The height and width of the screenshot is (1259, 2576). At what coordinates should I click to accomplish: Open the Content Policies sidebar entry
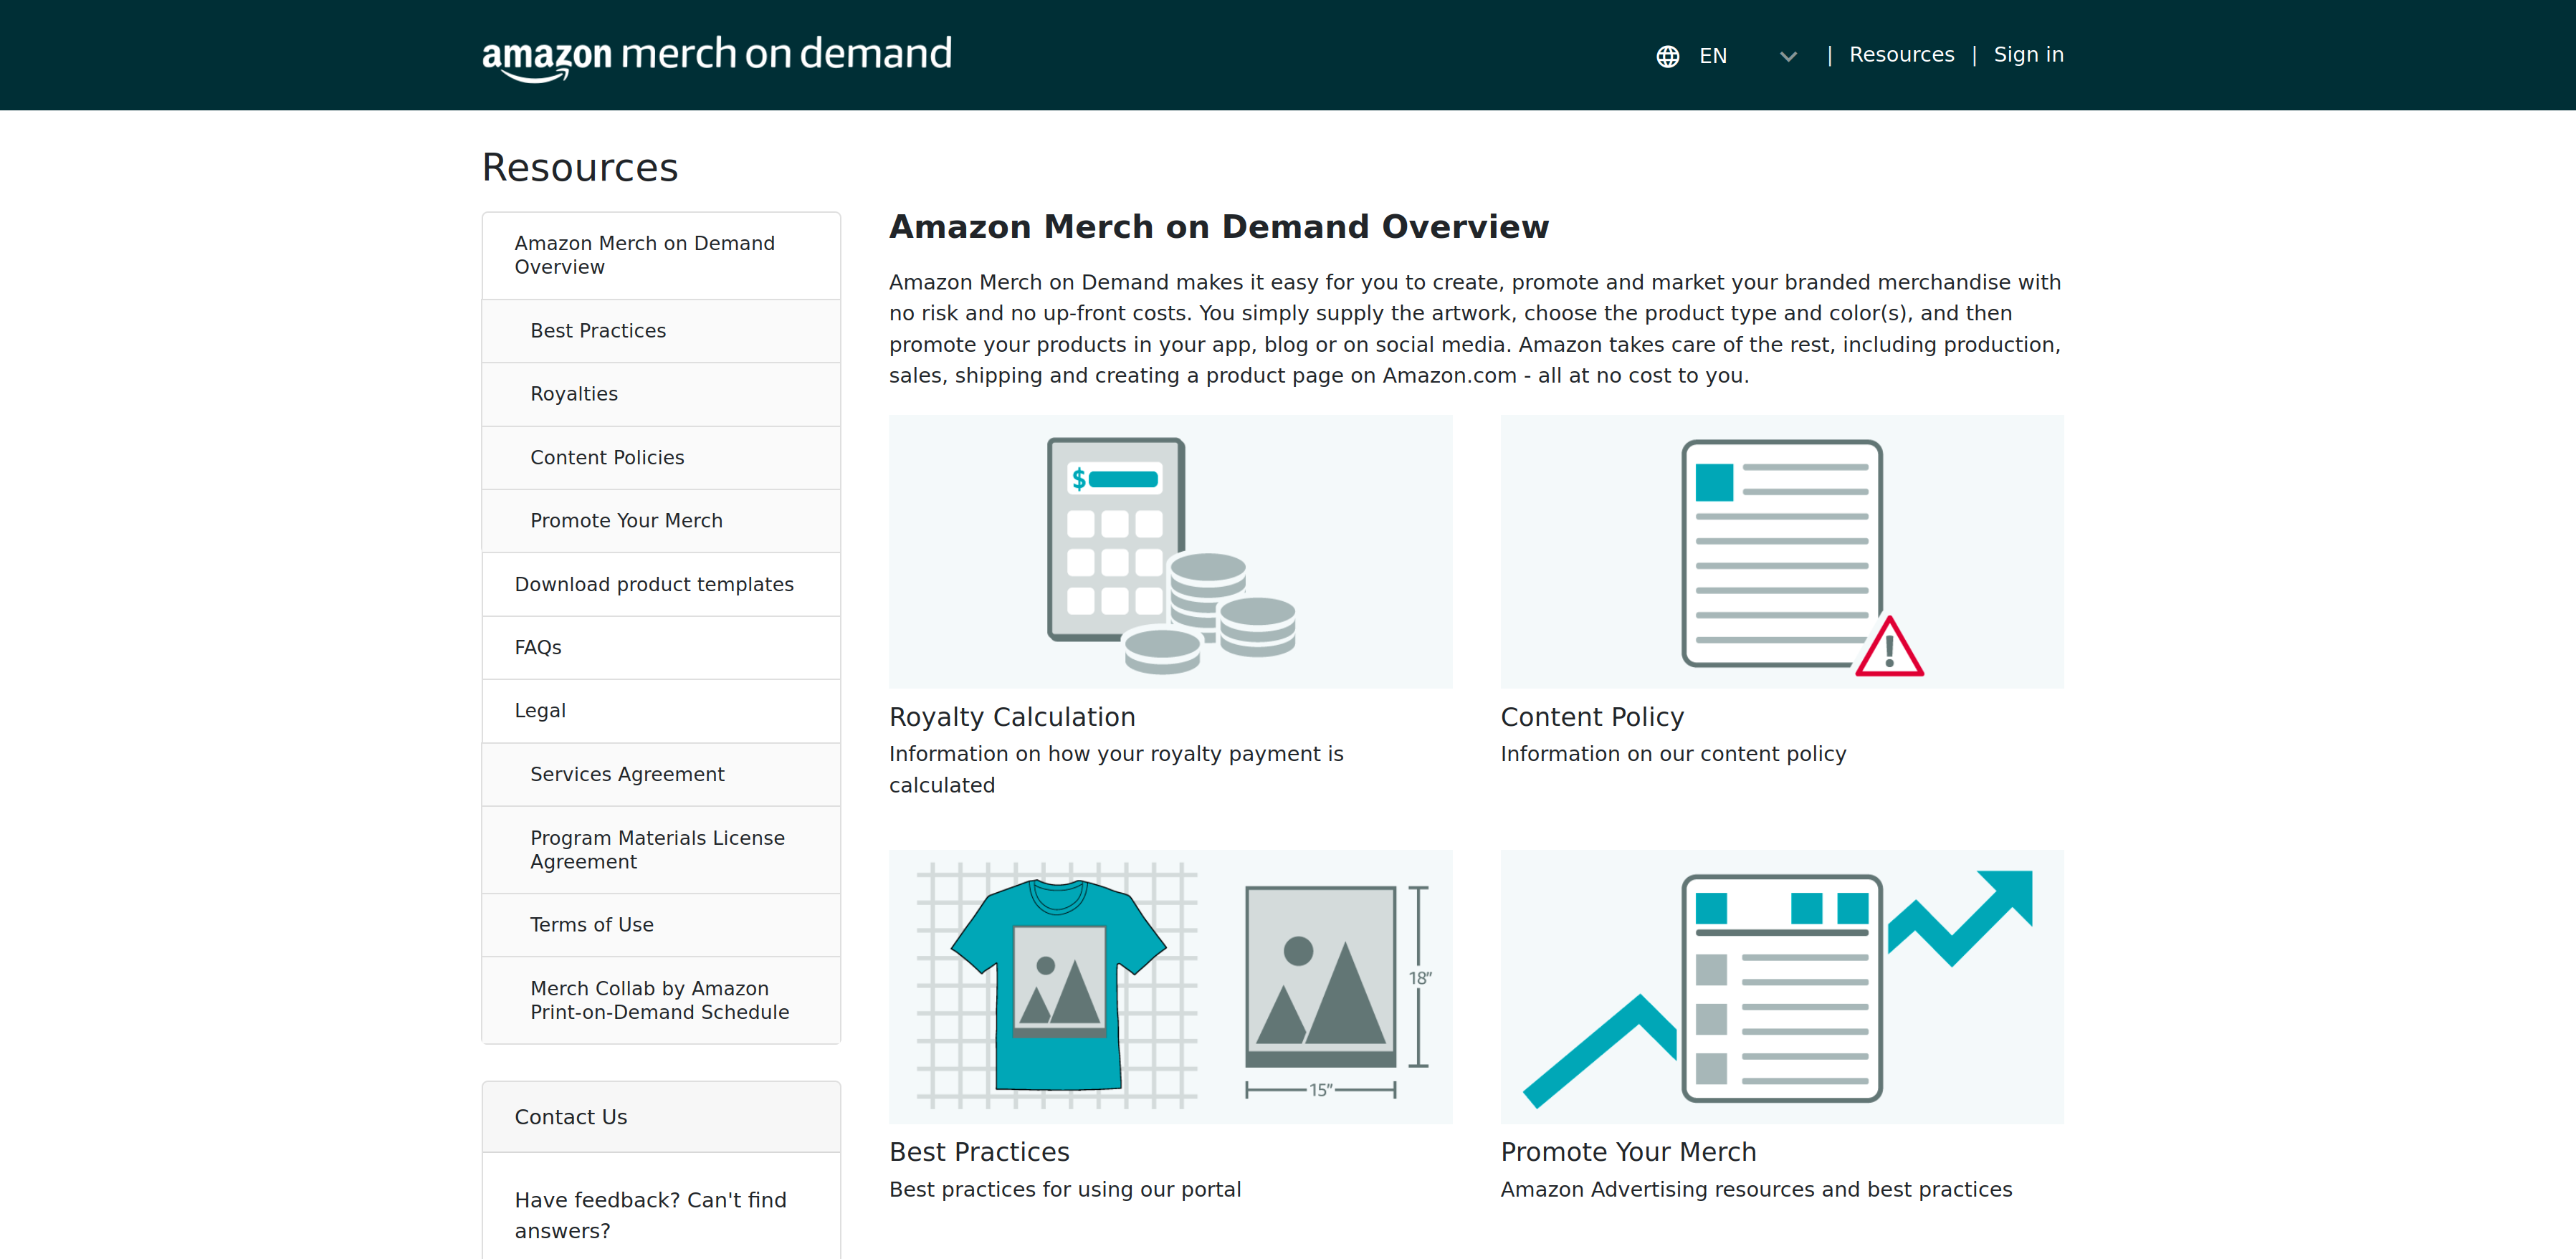(607, 457)
